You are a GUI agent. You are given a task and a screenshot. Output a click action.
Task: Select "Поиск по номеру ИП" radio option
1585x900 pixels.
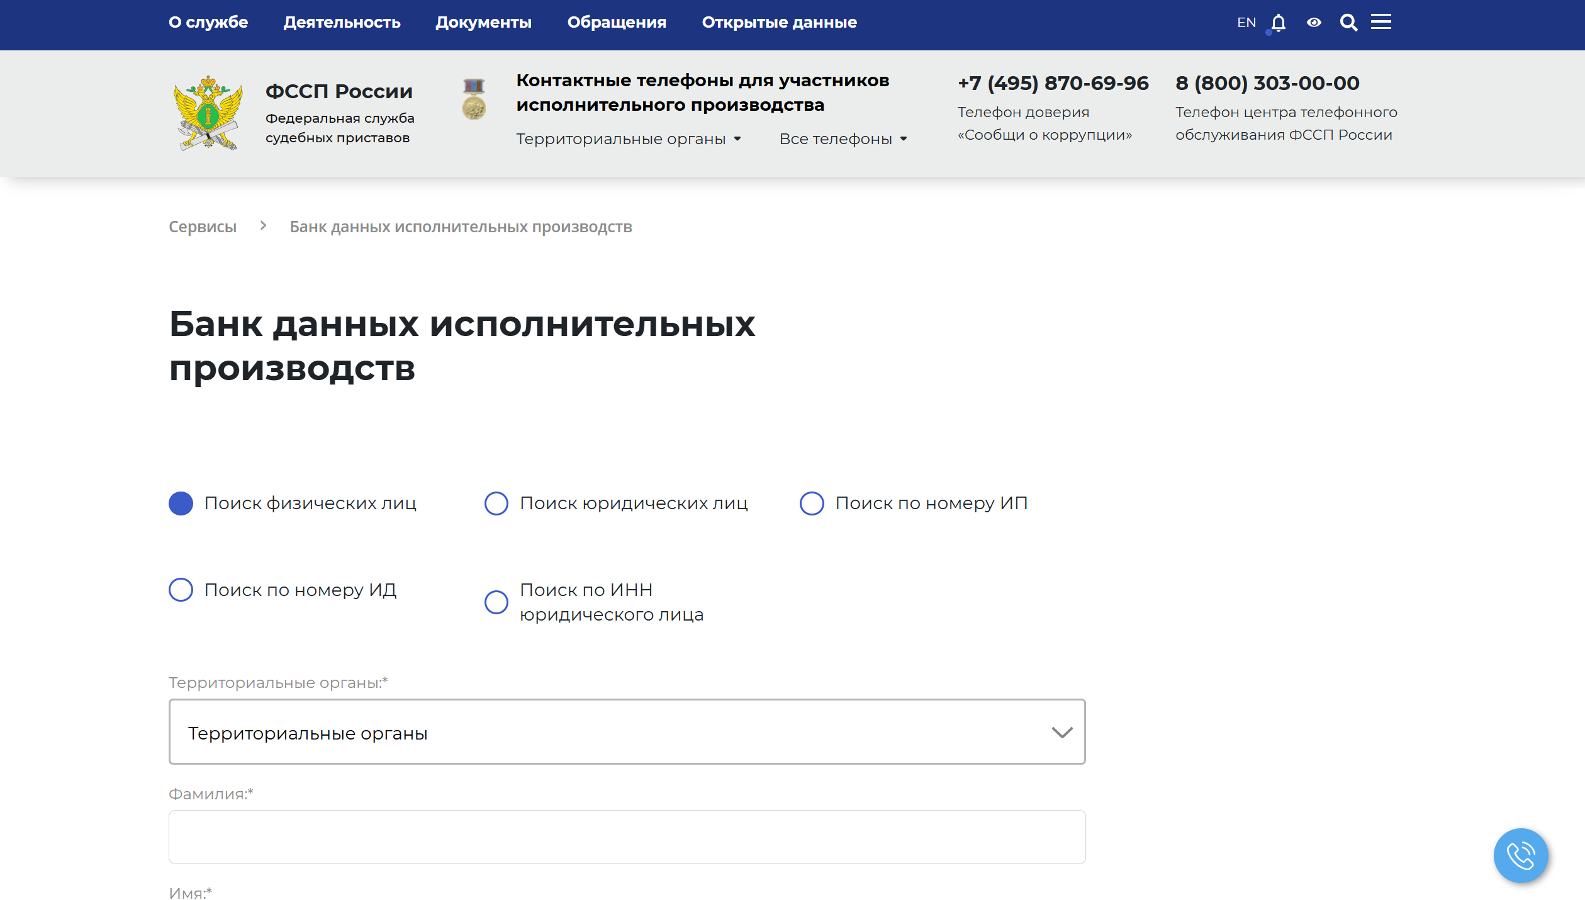pos(812,503)
